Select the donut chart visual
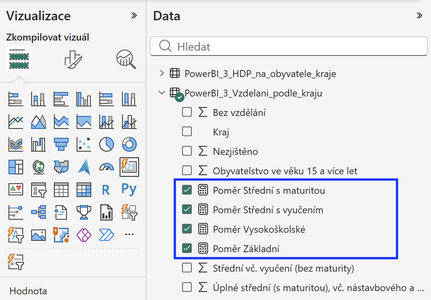Viewport: 431px width, 300px height. pos(129,144)
